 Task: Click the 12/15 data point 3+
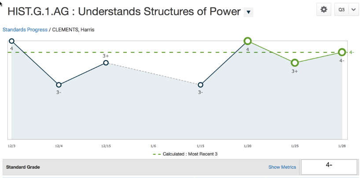click(106, 63)
